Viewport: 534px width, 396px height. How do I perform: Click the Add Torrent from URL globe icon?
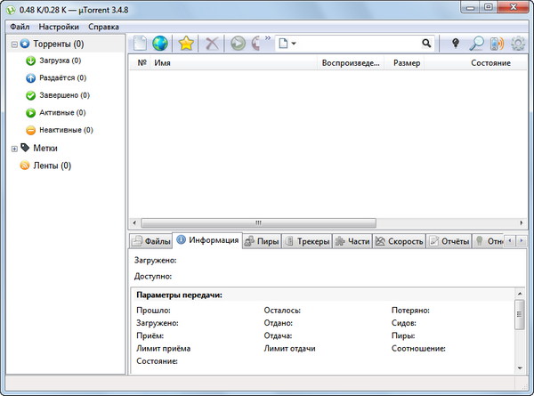(x=160, y=43)
